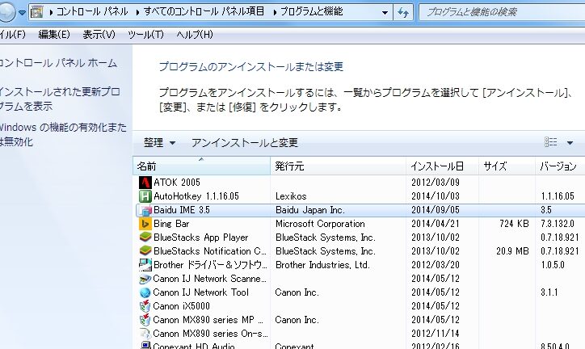Viewport: 585px width, 349px height.
Task: Click the ATOK 2005 program icon
Action: tap(145, 183)
